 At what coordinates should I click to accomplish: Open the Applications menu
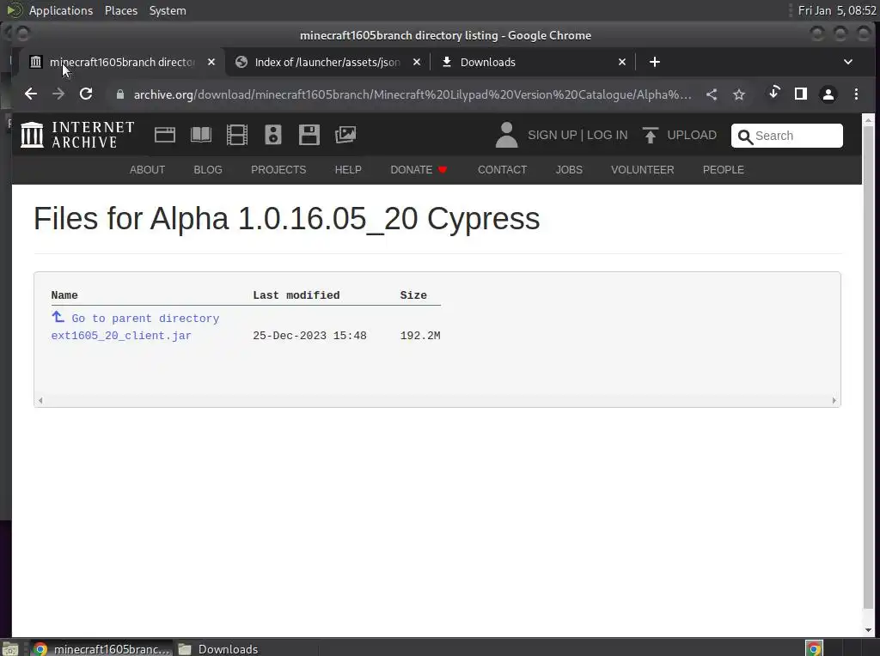[x=61, y=10]
